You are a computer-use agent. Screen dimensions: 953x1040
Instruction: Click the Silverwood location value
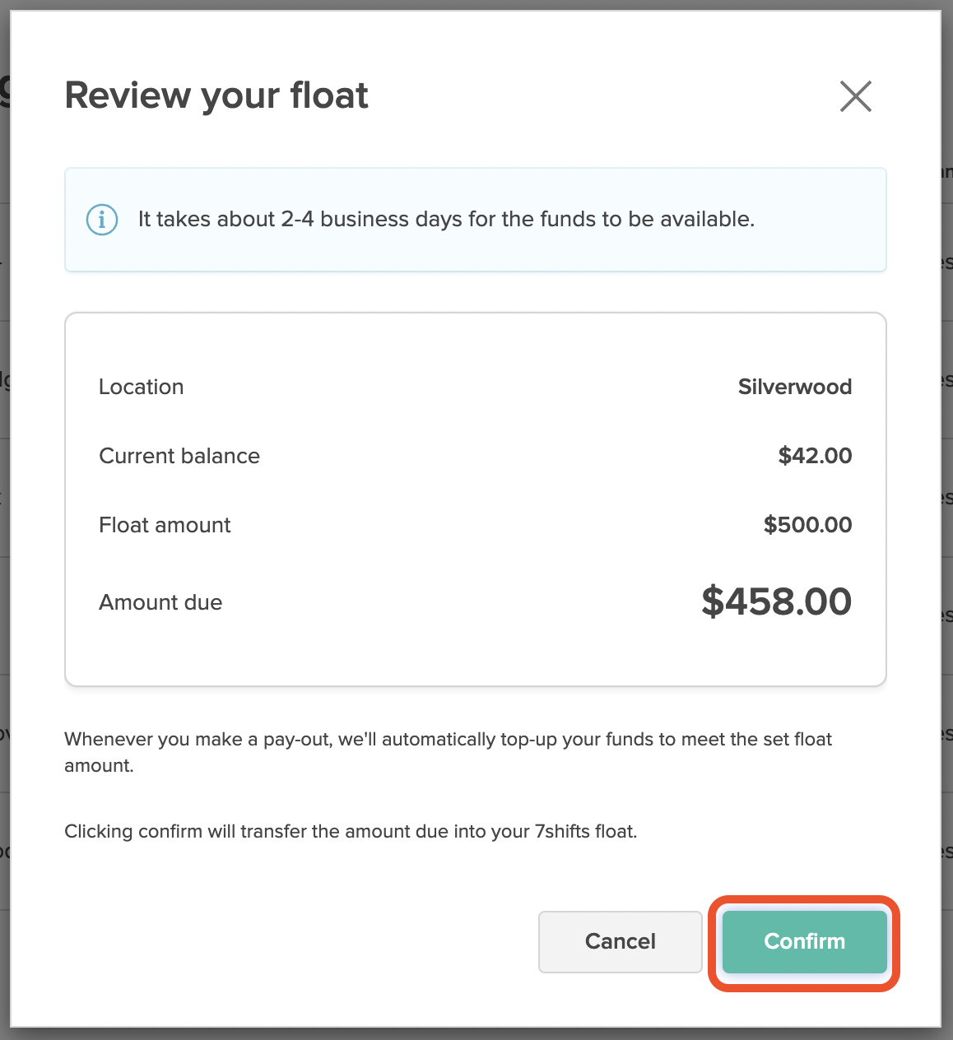tap(794, 387)
